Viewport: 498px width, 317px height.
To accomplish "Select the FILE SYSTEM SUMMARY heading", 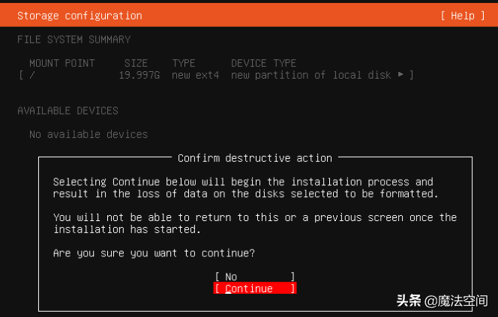I will pyautogui.click(x=74, y=40).
